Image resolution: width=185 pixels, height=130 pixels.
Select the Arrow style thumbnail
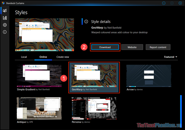149,76
